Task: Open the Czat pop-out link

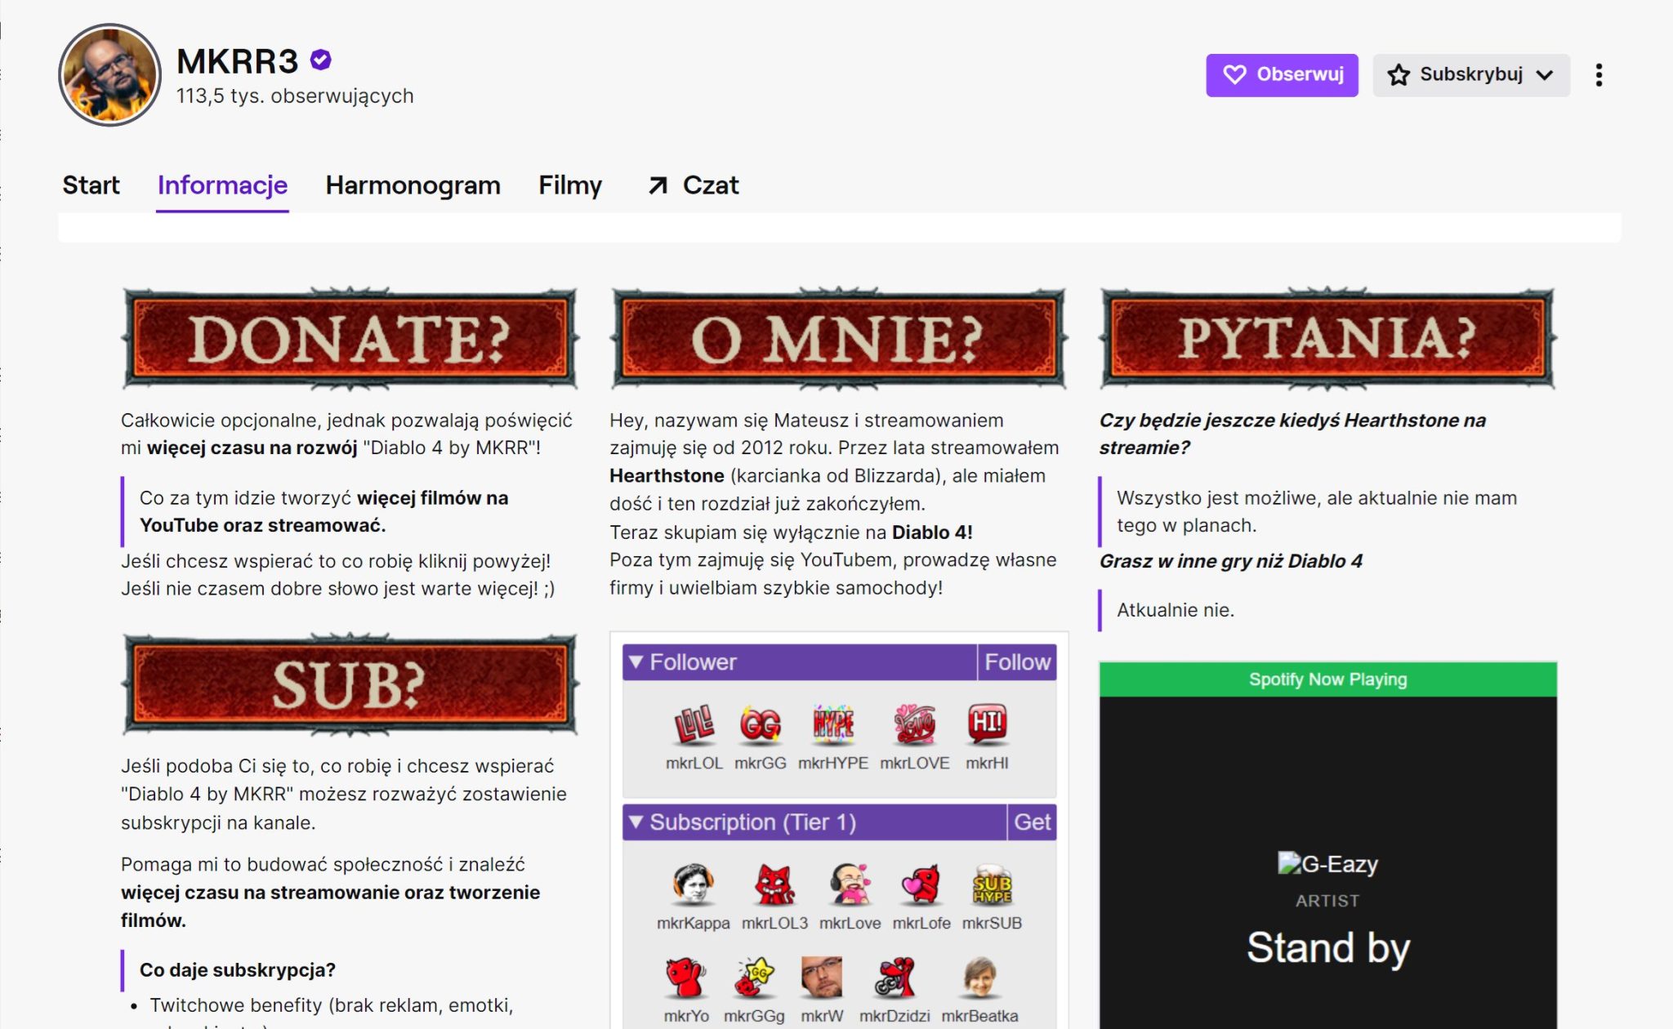Action: [x=694, y=185]
